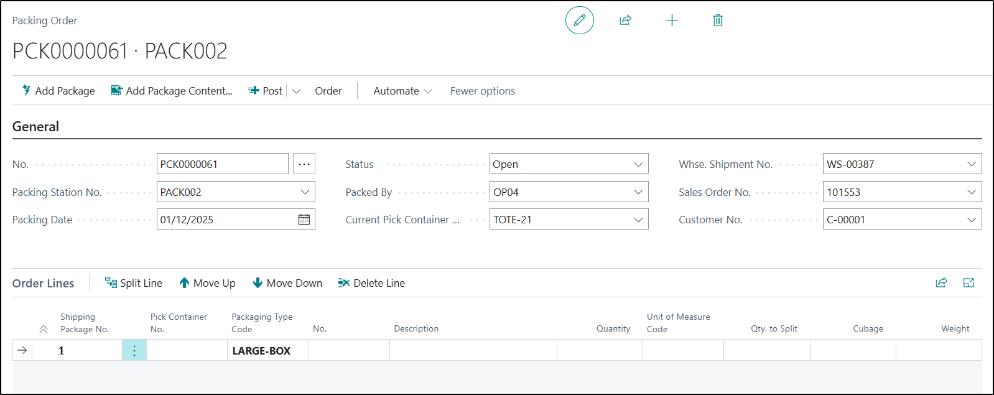Screen dimensions: 994x395
Task: Open the Post dropdown arrow
Action: coord(297,91)
